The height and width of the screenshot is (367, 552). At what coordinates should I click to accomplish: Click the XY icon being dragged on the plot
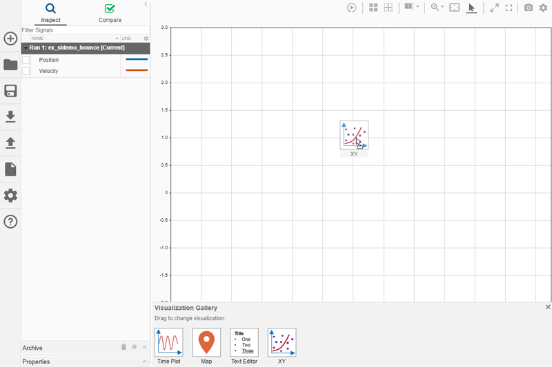coord(354,136)
